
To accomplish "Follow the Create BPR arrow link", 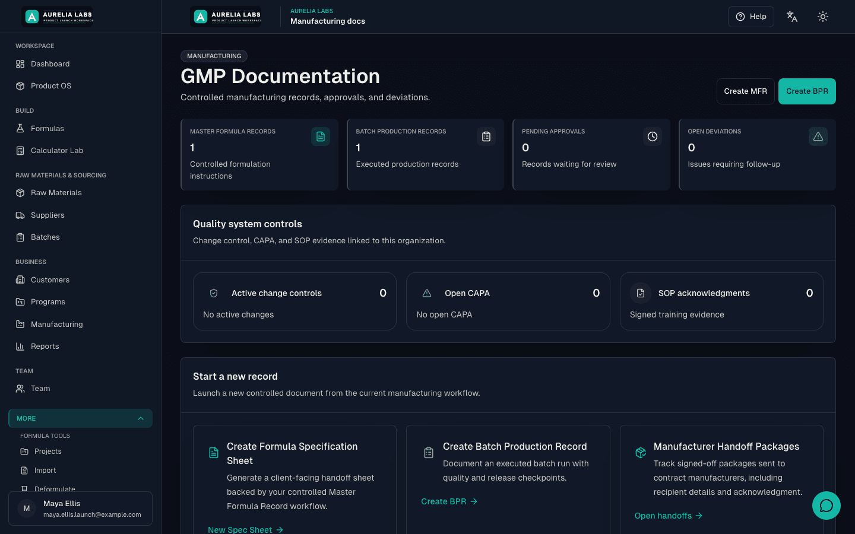I will point(449,501).
